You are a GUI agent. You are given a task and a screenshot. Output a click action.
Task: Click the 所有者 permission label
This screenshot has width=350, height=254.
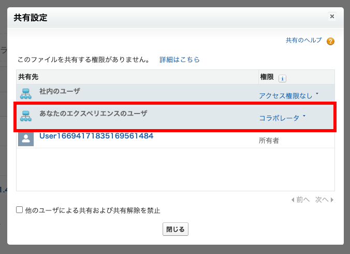269,140
